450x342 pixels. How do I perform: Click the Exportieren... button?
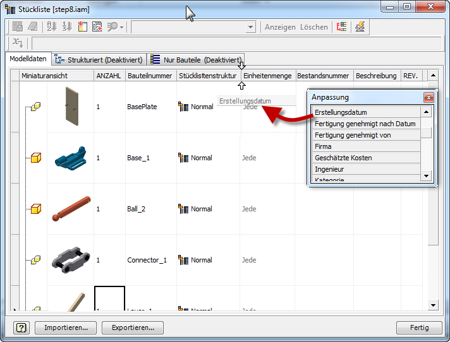coord(133,327)
